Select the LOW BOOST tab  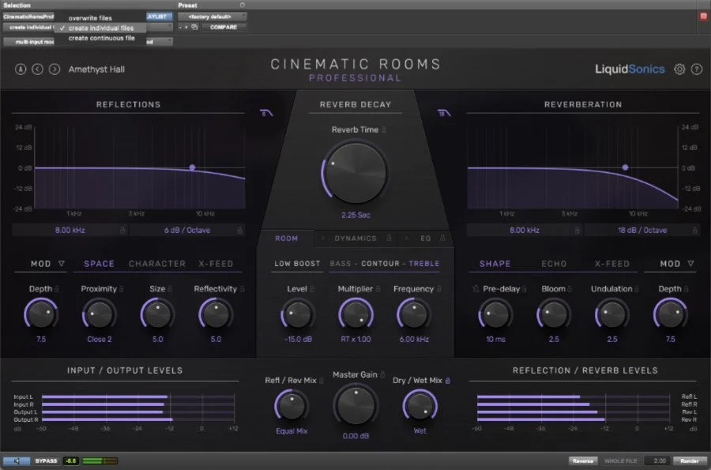[297, 264]
